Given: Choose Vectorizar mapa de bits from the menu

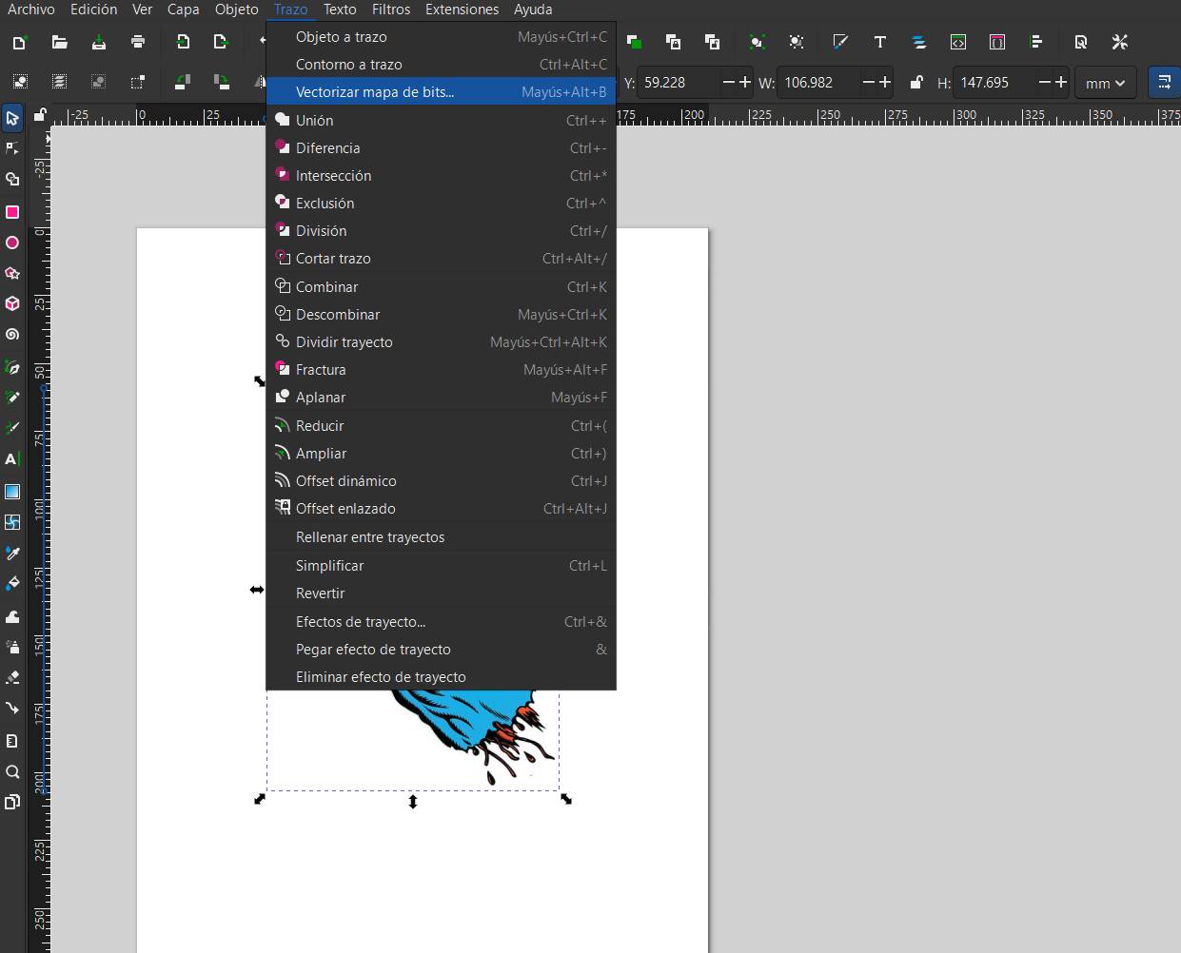Looking at the screenshot, I should pyautogui.click(x=374, y=91).
